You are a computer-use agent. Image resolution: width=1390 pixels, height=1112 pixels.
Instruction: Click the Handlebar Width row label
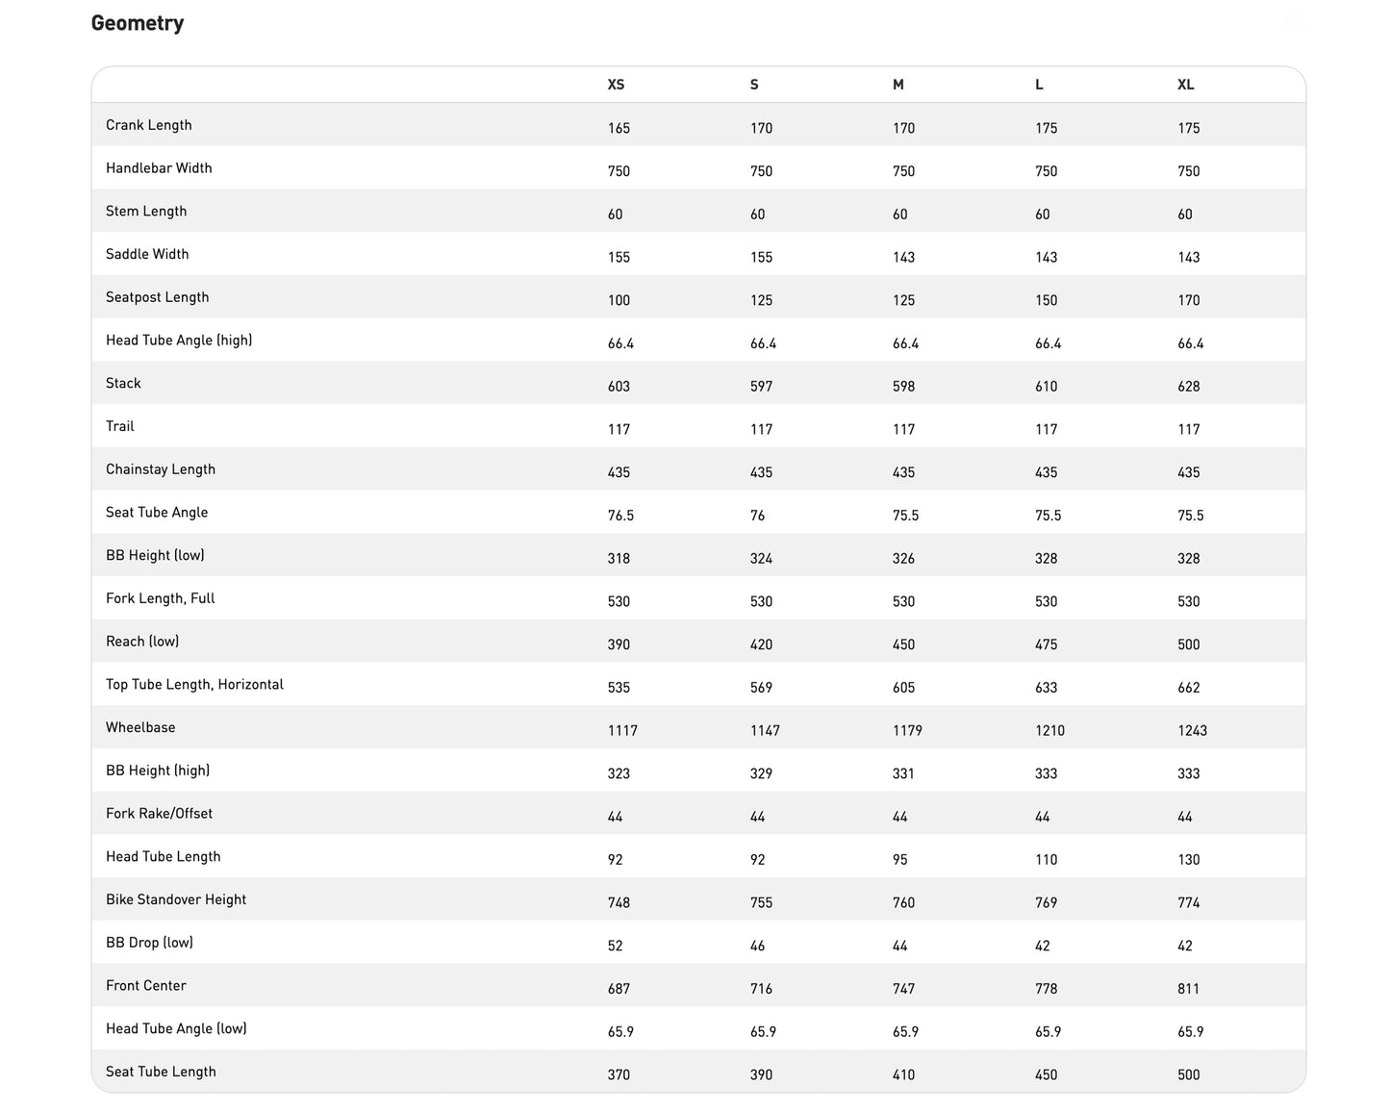click(x=159, y=168)
